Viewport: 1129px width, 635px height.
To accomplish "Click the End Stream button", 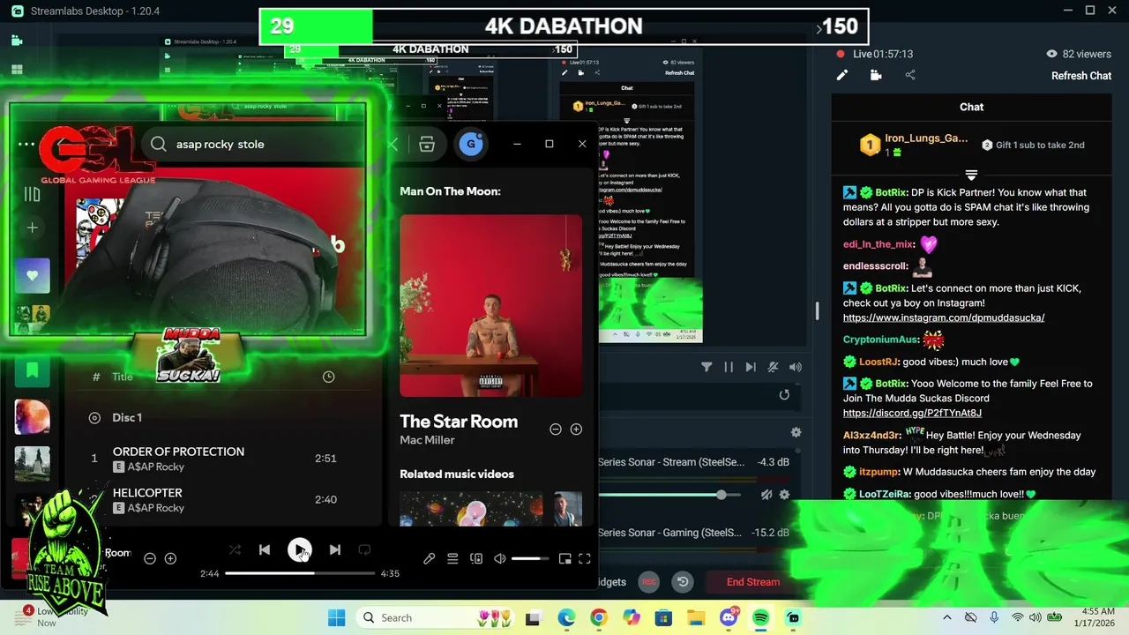I will (x=752, y=582).
